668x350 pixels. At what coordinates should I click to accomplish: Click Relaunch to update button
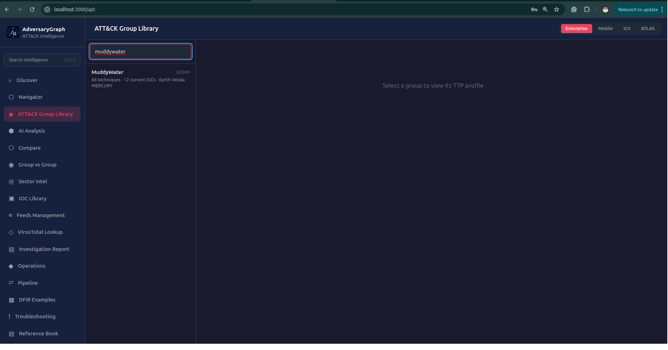pos(638,9)
